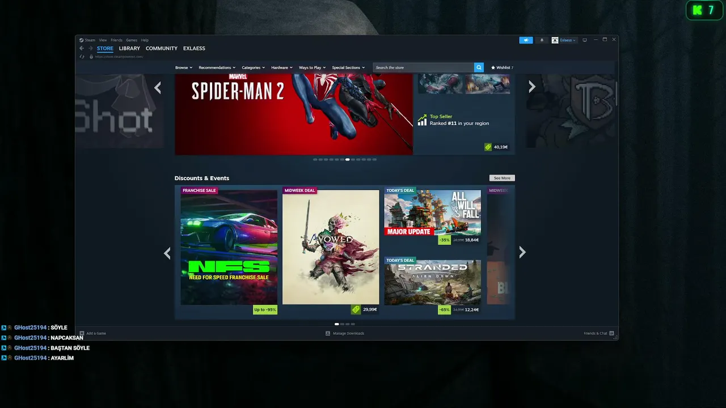This screenshot has width=726, height=408.
Task: Open the View menu
Action: (x=103, y=40)
